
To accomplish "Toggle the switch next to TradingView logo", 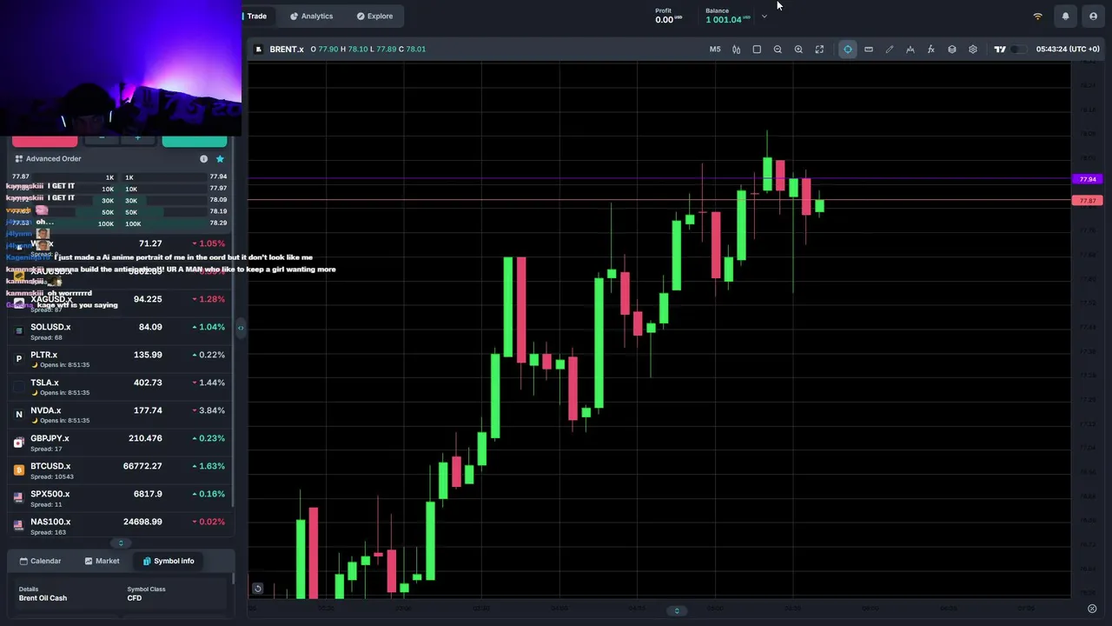I will click(x=1017, y=50).
